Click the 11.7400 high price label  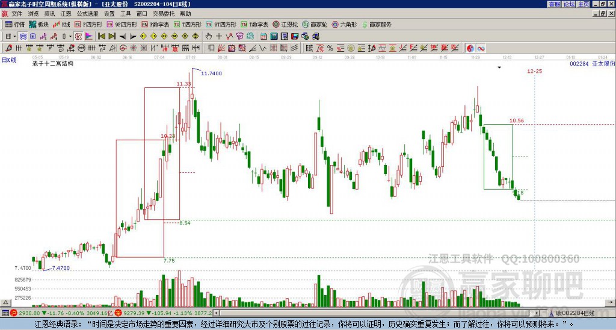click(x=211, y=73)
